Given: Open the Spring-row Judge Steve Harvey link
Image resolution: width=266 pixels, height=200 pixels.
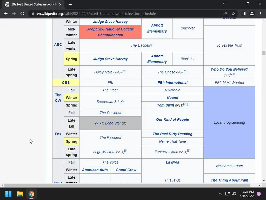Looking at the screenshot, I should tap(110, 59).
